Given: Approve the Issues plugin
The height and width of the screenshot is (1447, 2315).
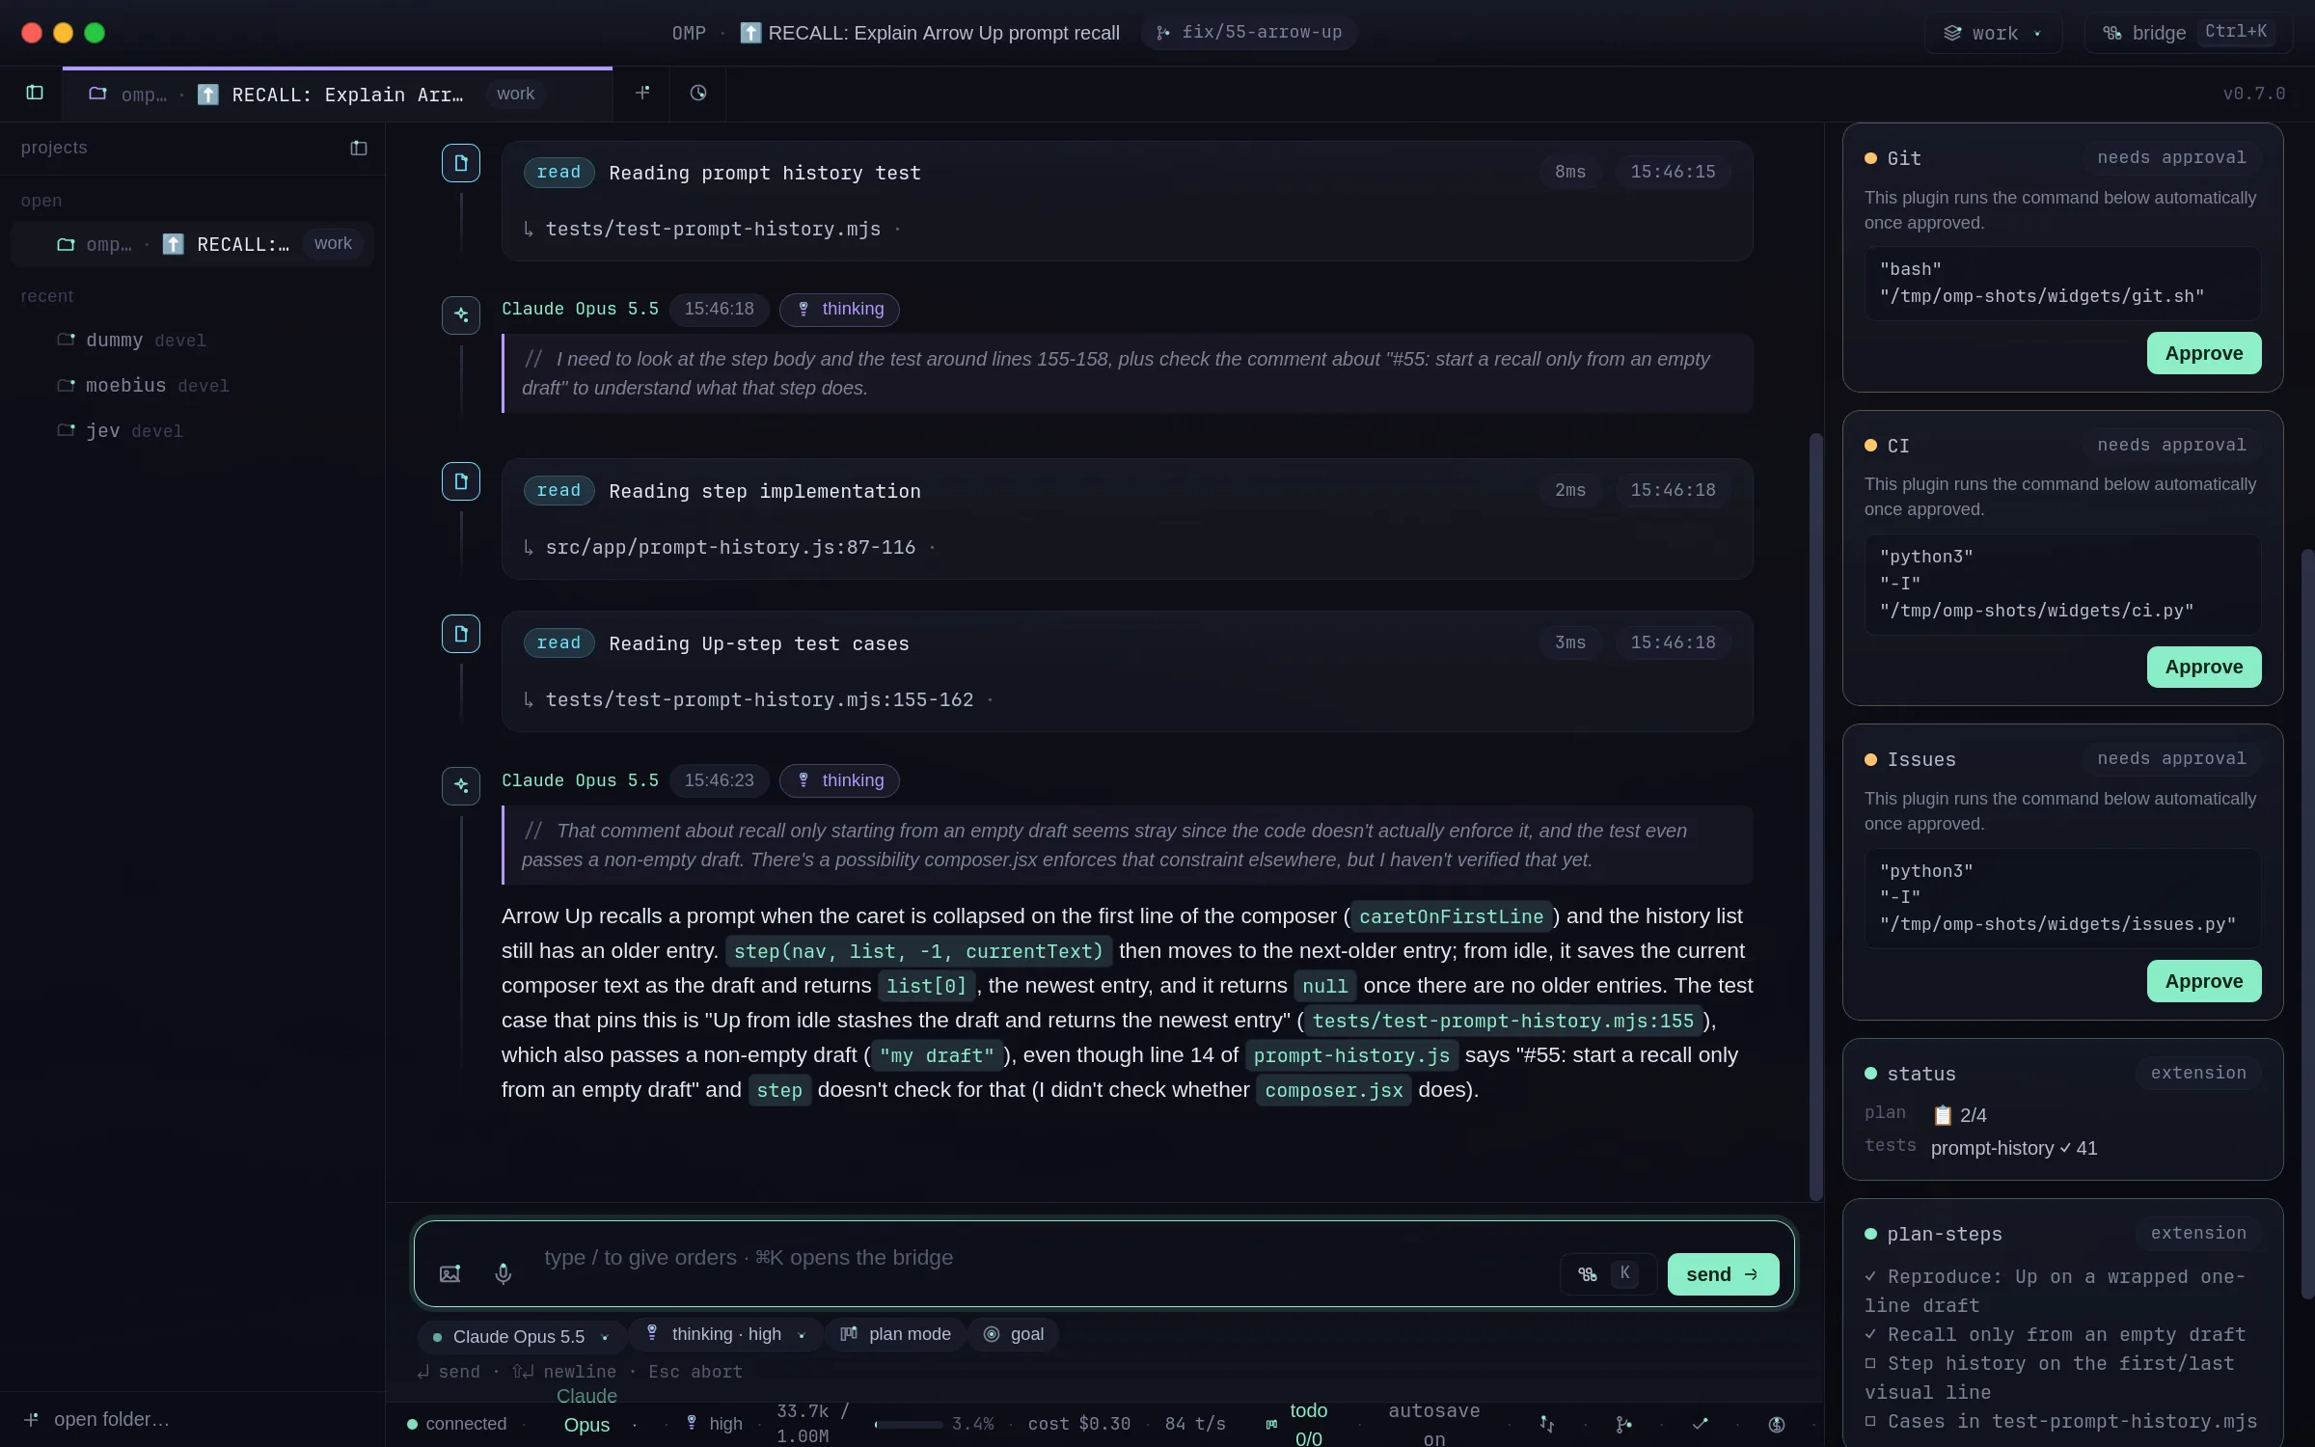Looking at the screenshot, I should (x=2203, y=981).
